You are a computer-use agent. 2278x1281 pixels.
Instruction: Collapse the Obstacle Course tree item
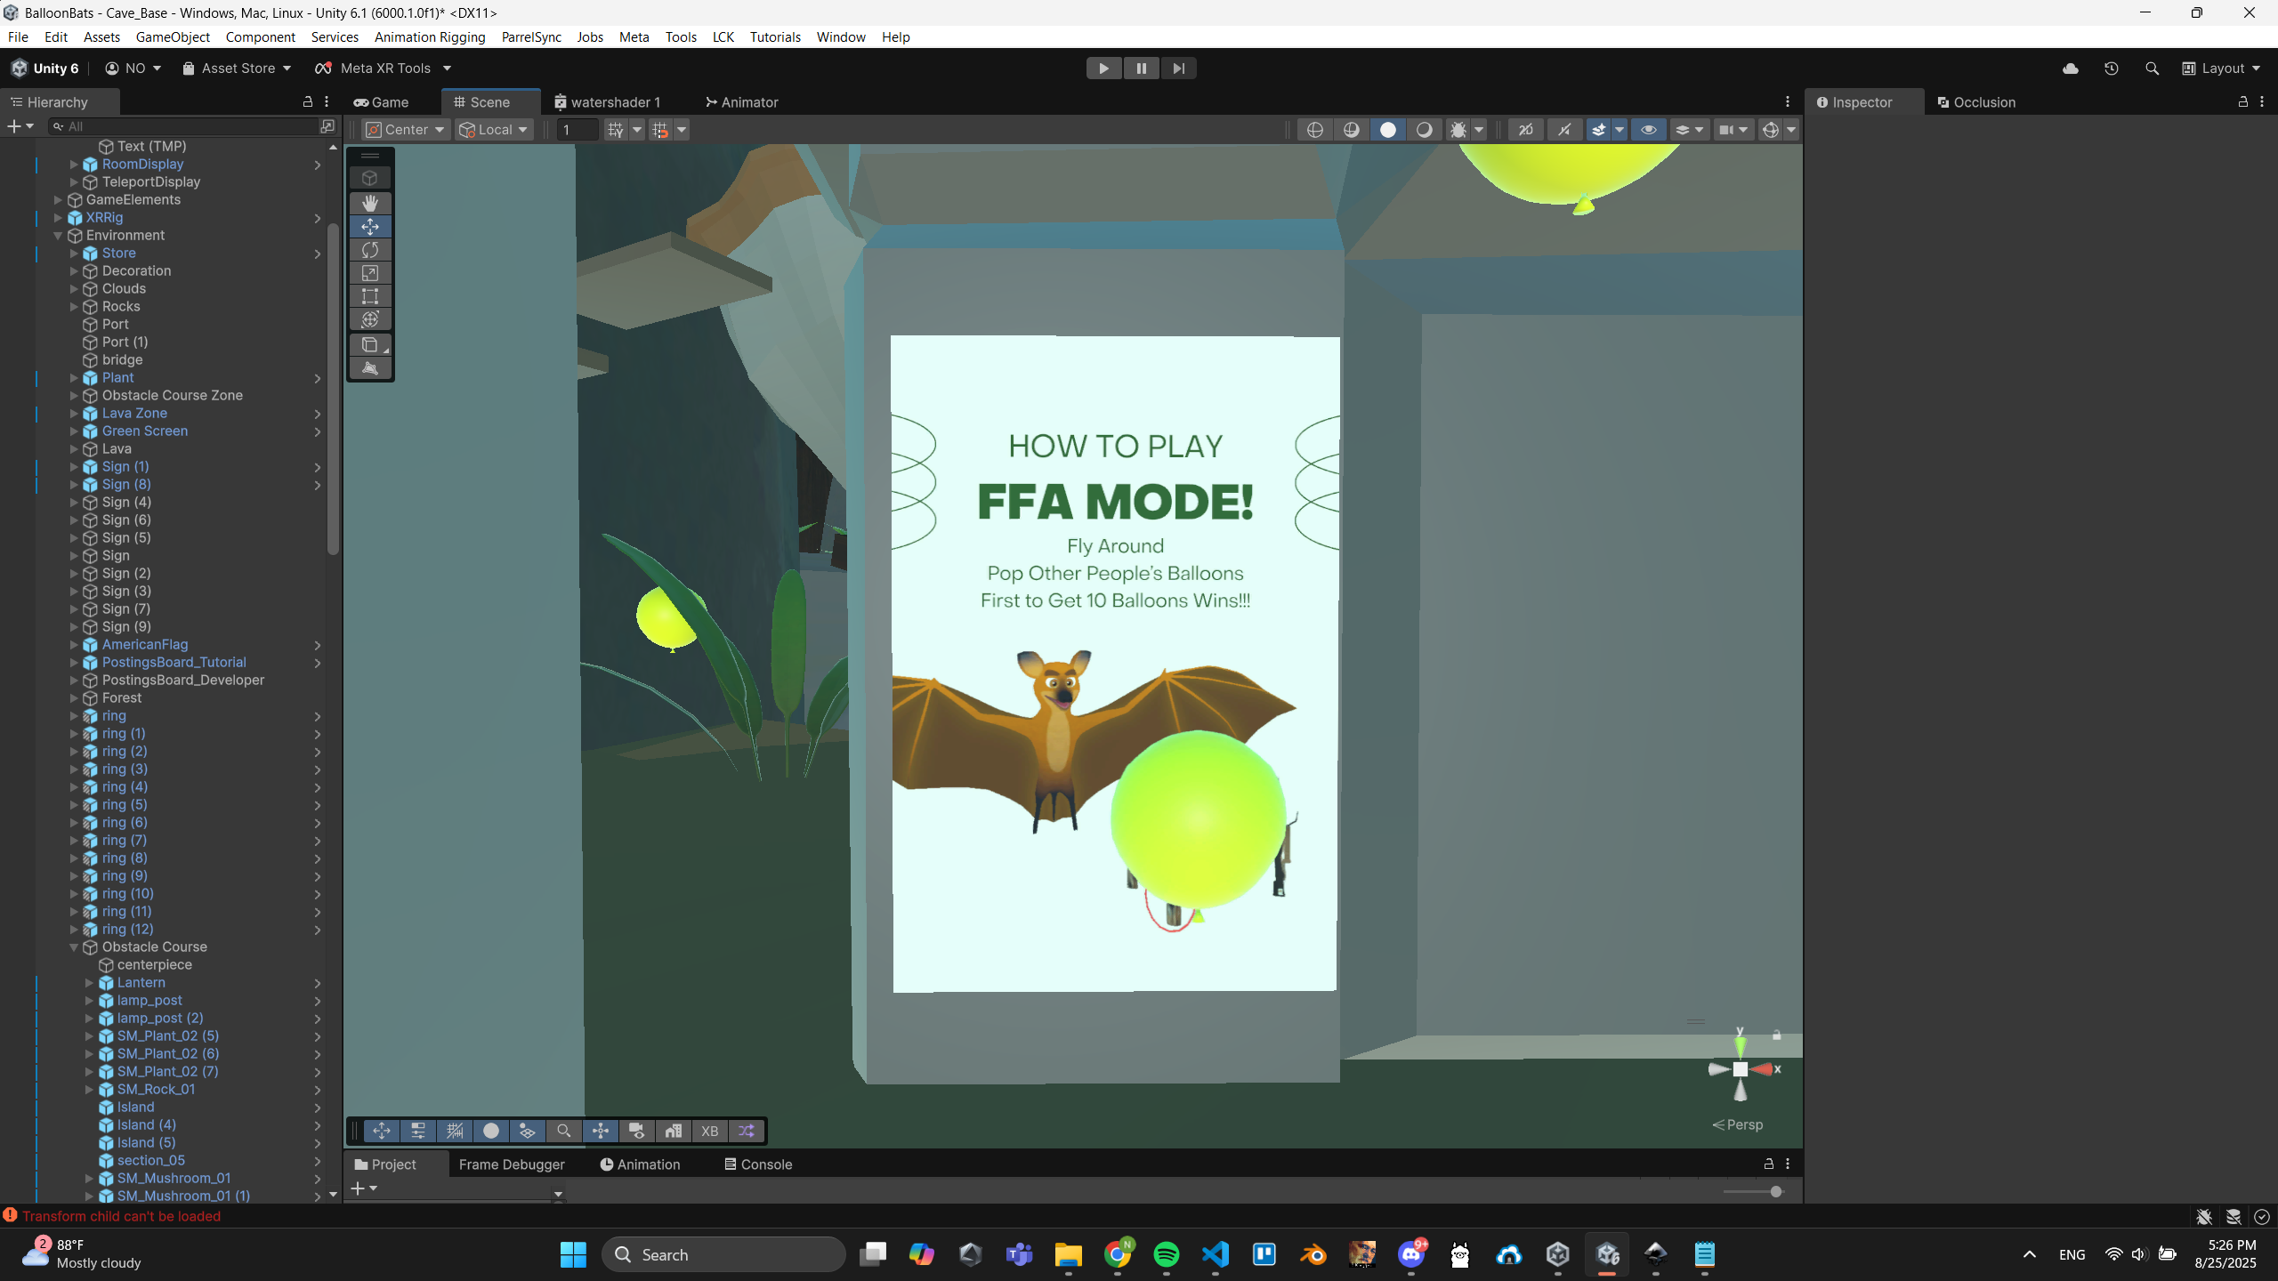74,947
